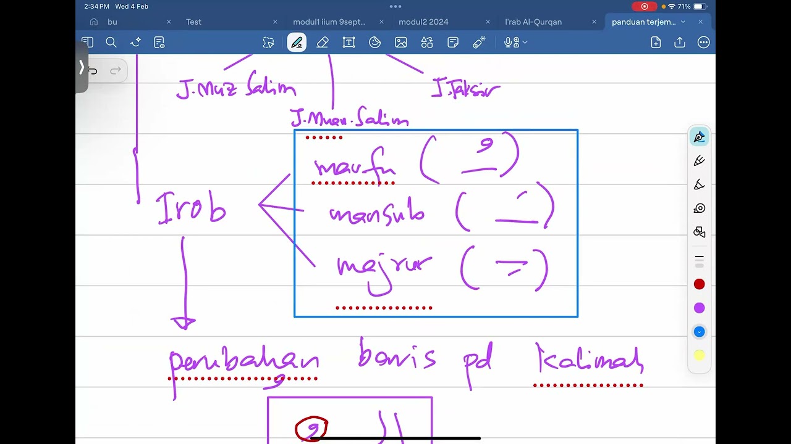Close the 'modul1 iium 9sept...' tab

(x=381, y=22)
